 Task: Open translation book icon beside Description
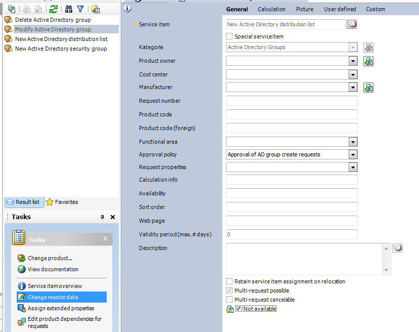tap(397, 248)
